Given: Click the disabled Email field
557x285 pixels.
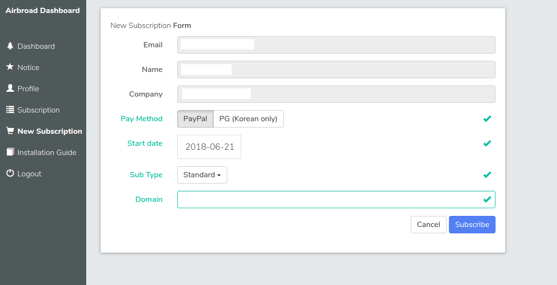Looking at the screenshot, I should coord(336,45).
